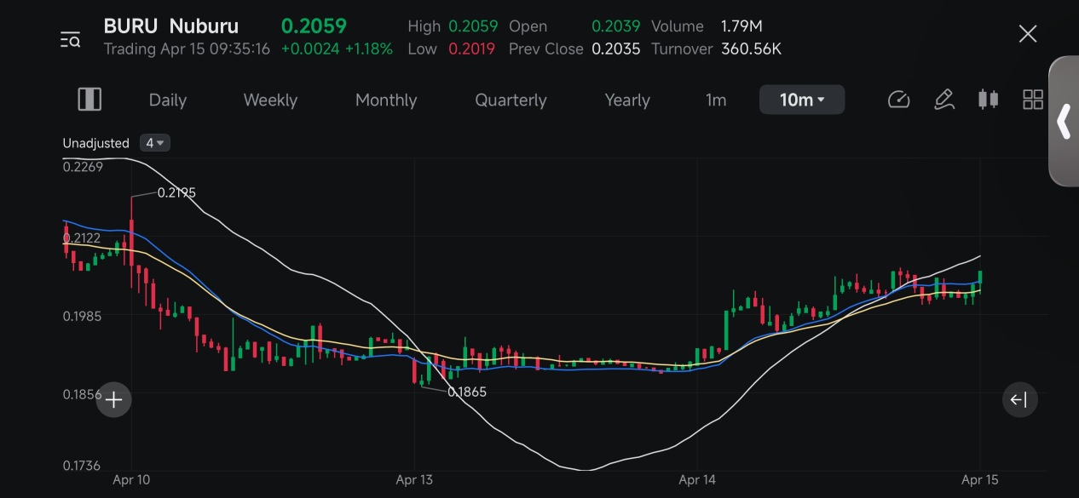The width and height of the screenshot is (1079, 498).
Task: Open the stock search list icon
Action: point(70,39)
